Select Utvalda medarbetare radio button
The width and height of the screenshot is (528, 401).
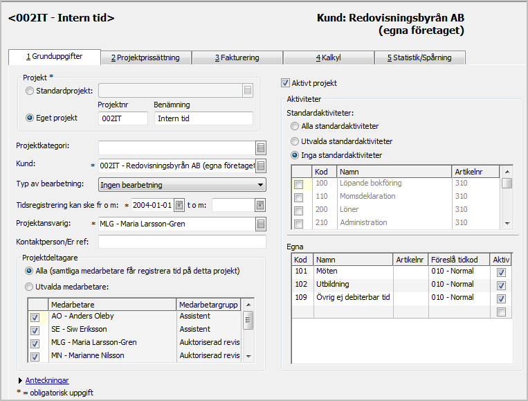pos(29,287)
